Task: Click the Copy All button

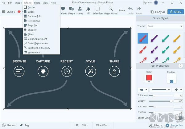Action: (x=158, y=12)
